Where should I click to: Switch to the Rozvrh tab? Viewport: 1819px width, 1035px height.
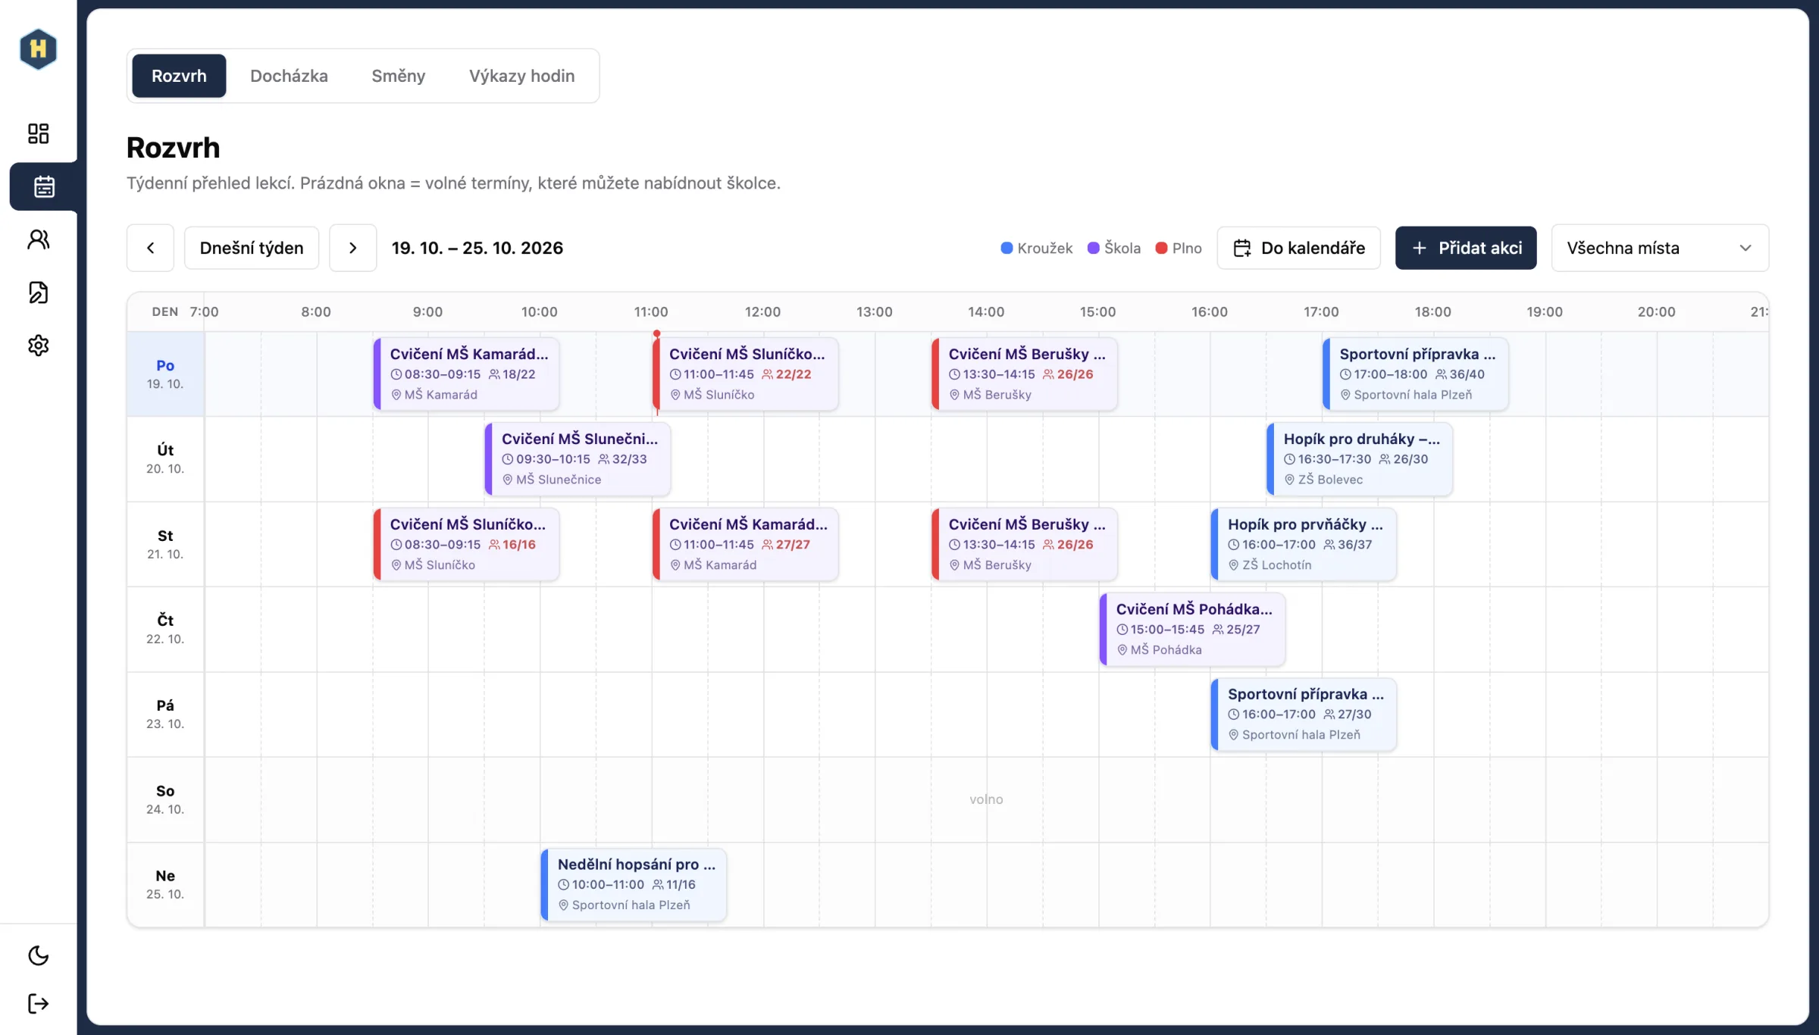[x=179, y=76]
